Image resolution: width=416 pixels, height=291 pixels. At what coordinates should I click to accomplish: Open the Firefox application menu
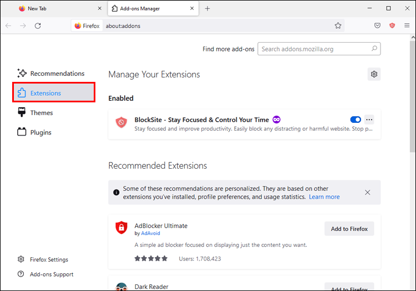point(407,25)
